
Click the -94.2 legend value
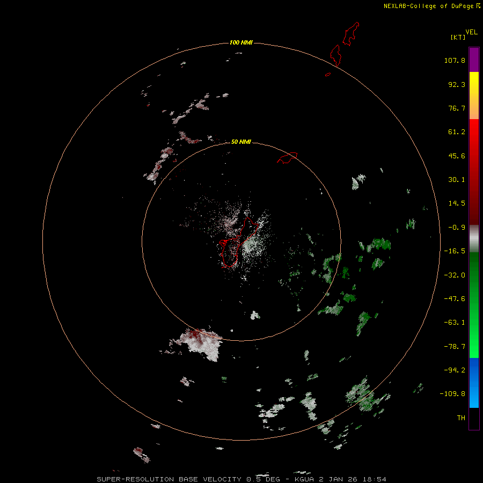tap(455, 370)
